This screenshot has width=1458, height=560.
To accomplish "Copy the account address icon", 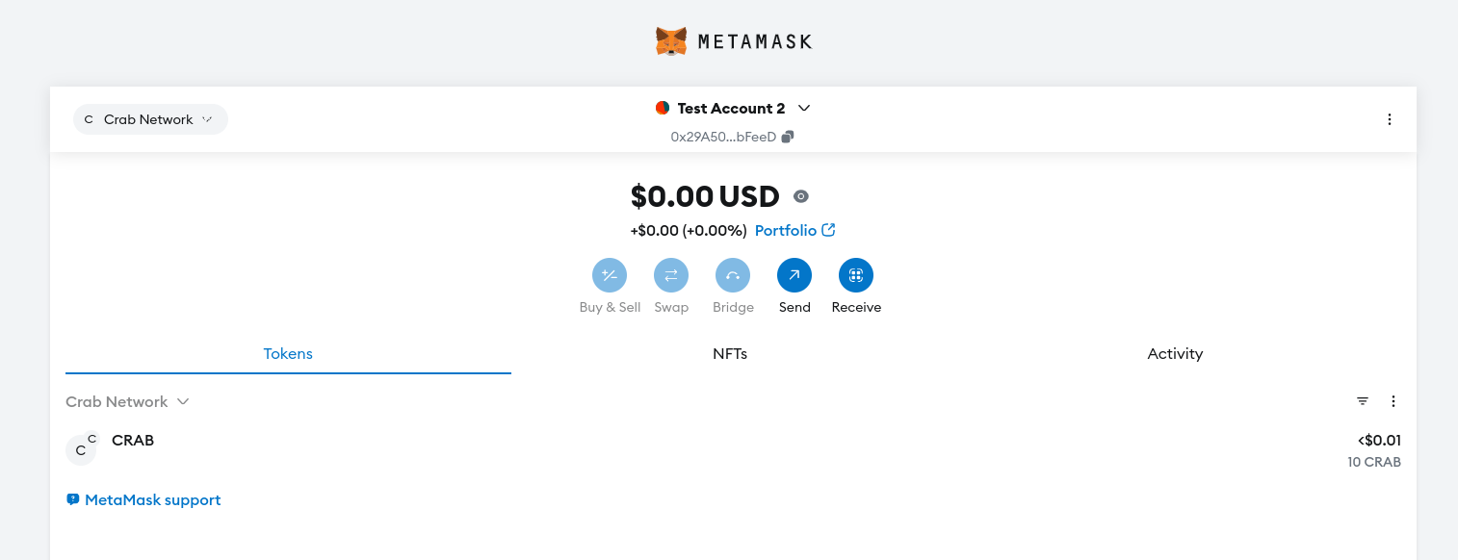I will [788, 137].
